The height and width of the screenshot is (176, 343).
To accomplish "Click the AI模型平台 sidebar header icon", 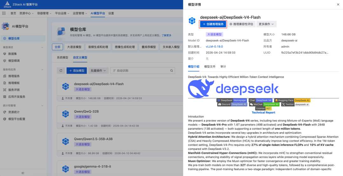I will (6, 26).
